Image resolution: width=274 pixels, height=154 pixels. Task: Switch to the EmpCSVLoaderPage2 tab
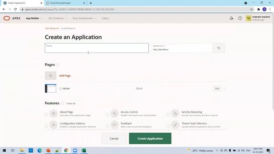(66, 3)
